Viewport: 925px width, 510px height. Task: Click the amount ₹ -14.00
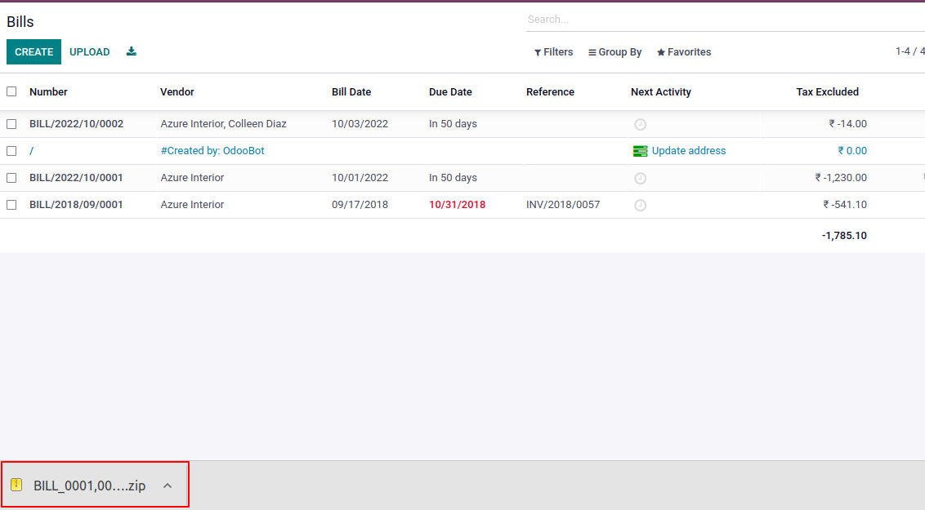[x=847, y=124]
